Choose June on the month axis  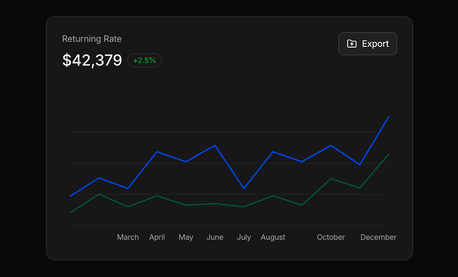pyautogui.click(x=215, y=237)
